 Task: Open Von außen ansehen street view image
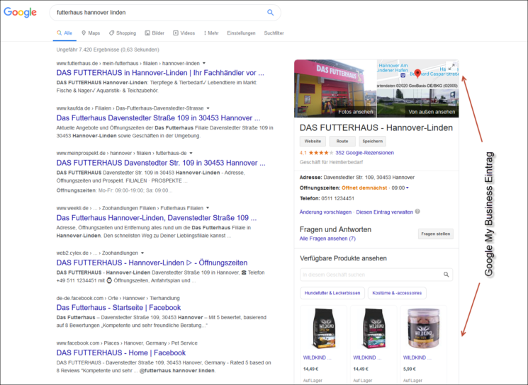coord(418,103)
